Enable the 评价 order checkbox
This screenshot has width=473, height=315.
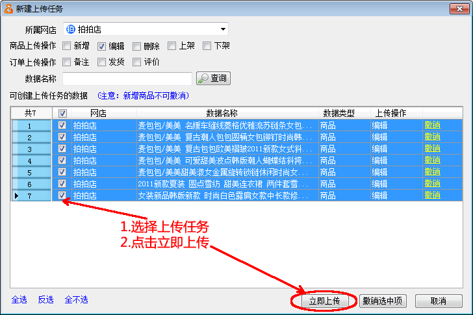pos(136,62)
